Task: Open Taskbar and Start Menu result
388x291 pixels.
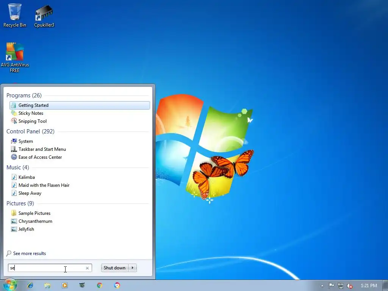Action: coord(80,149)
